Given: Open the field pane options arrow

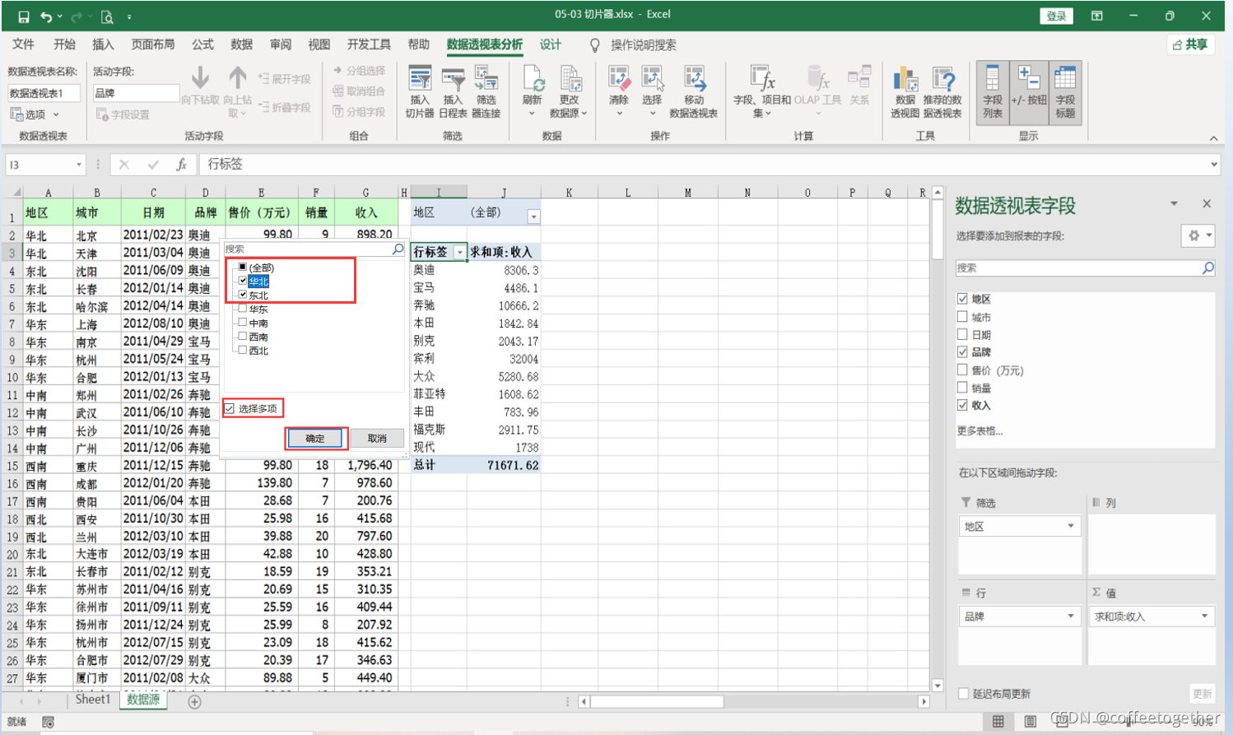Looking at the screenshot, I should [1174, 204].
